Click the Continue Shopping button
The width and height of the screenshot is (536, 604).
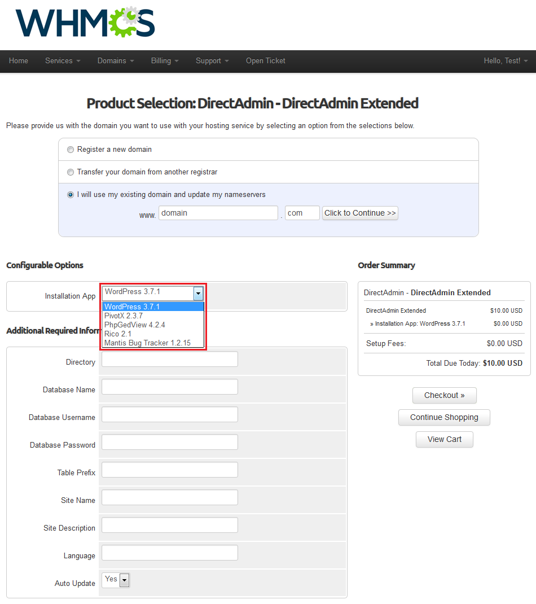pyautogui.click(x=445, y=418)
